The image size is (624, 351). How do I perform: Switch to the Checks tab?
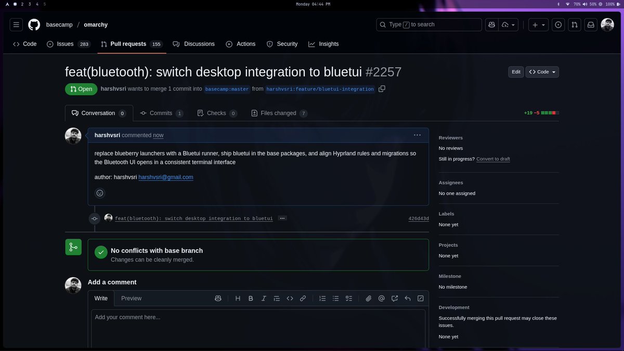tap(217, 113)
